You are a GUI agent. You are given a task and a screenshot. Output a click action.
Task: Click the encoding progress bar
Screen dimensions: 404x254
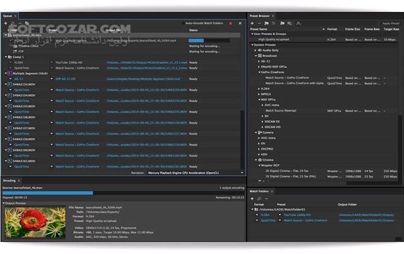(124, 193)
